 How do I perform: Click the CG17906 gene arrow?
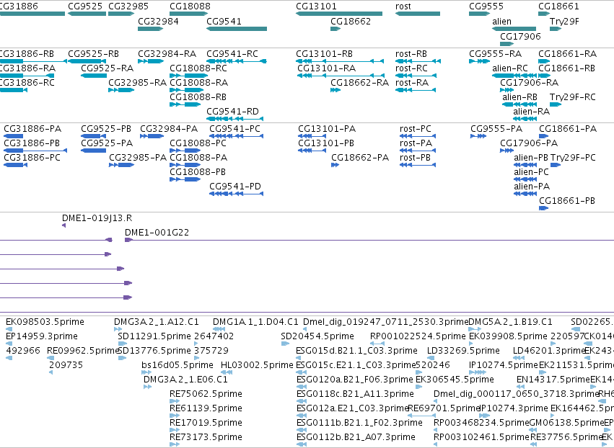[506, 44]
